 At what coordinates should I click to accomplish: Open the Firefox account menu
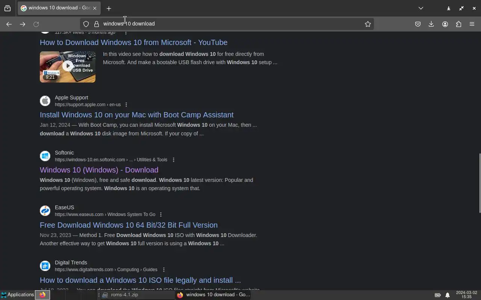pos(445,24)
